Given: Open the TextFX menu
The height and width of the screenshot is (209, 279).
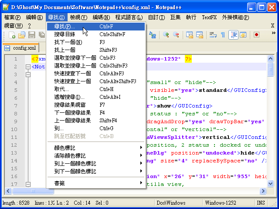Looking at the screenshot, I should pos(209,17).
